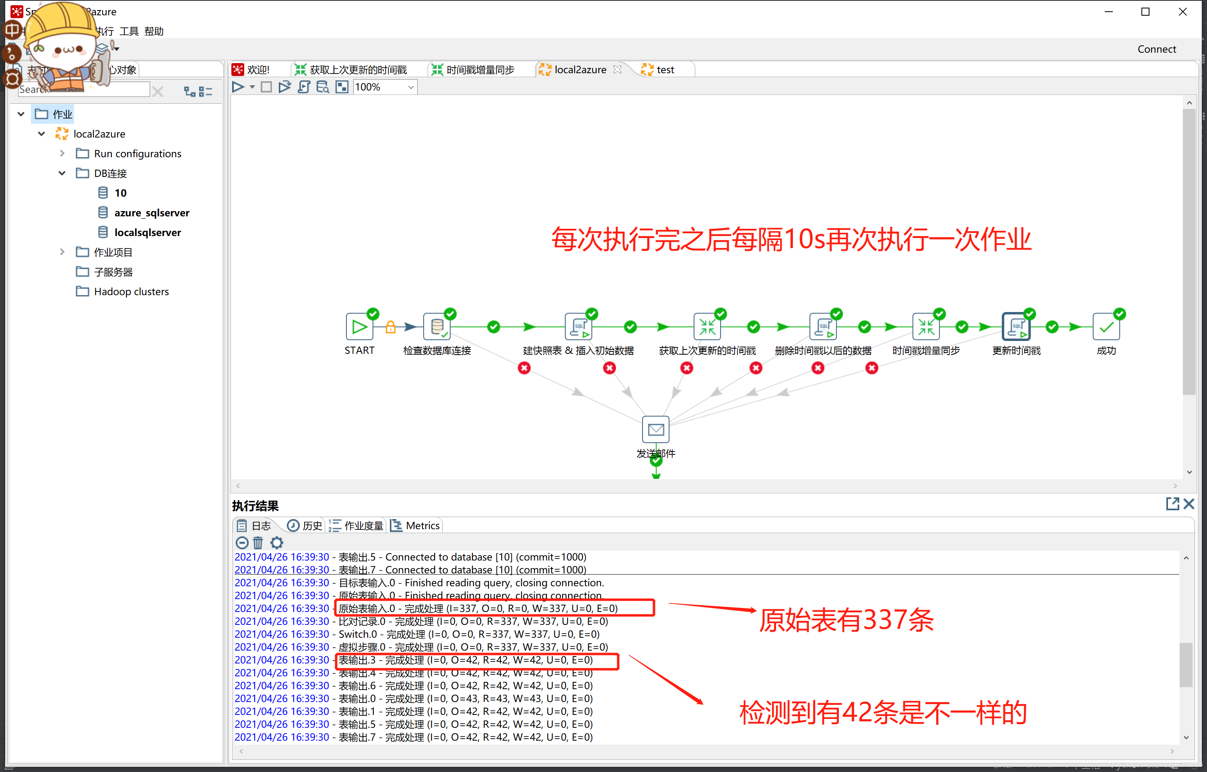Toggle hop icon between 检查数据库连接 and 建快照表

(x=493, y=327)
